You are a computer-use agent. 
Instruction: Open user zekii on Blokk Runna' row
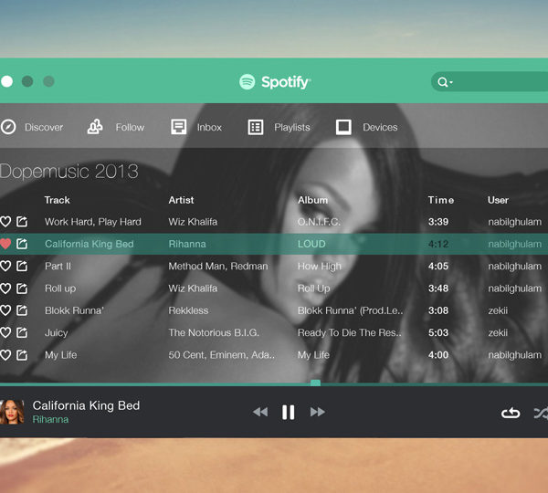pos(498,310)
